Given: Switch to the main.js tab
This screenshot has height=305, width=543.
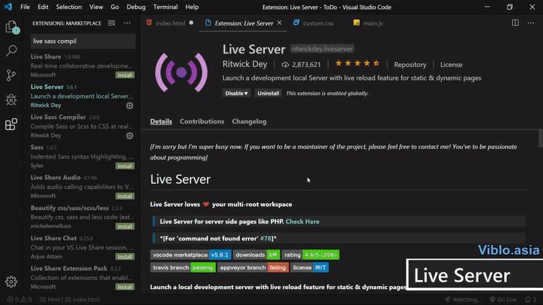Looking at the screenshot, I should [x=369, y=23].
